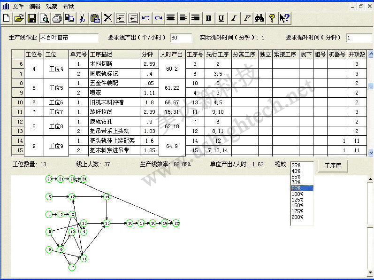Toggle Italic formatting
The width and height of the screenshot is (374, 280).
(x=234, y=18)
